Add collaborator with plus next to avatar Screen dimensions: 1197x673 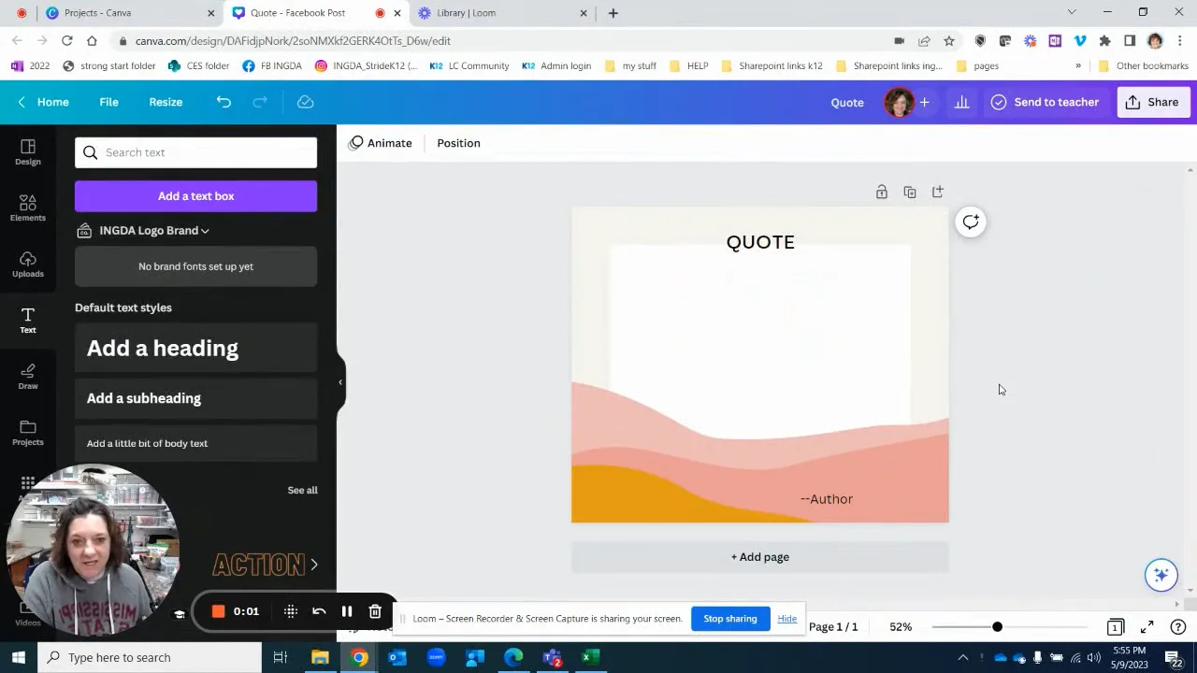924,102
